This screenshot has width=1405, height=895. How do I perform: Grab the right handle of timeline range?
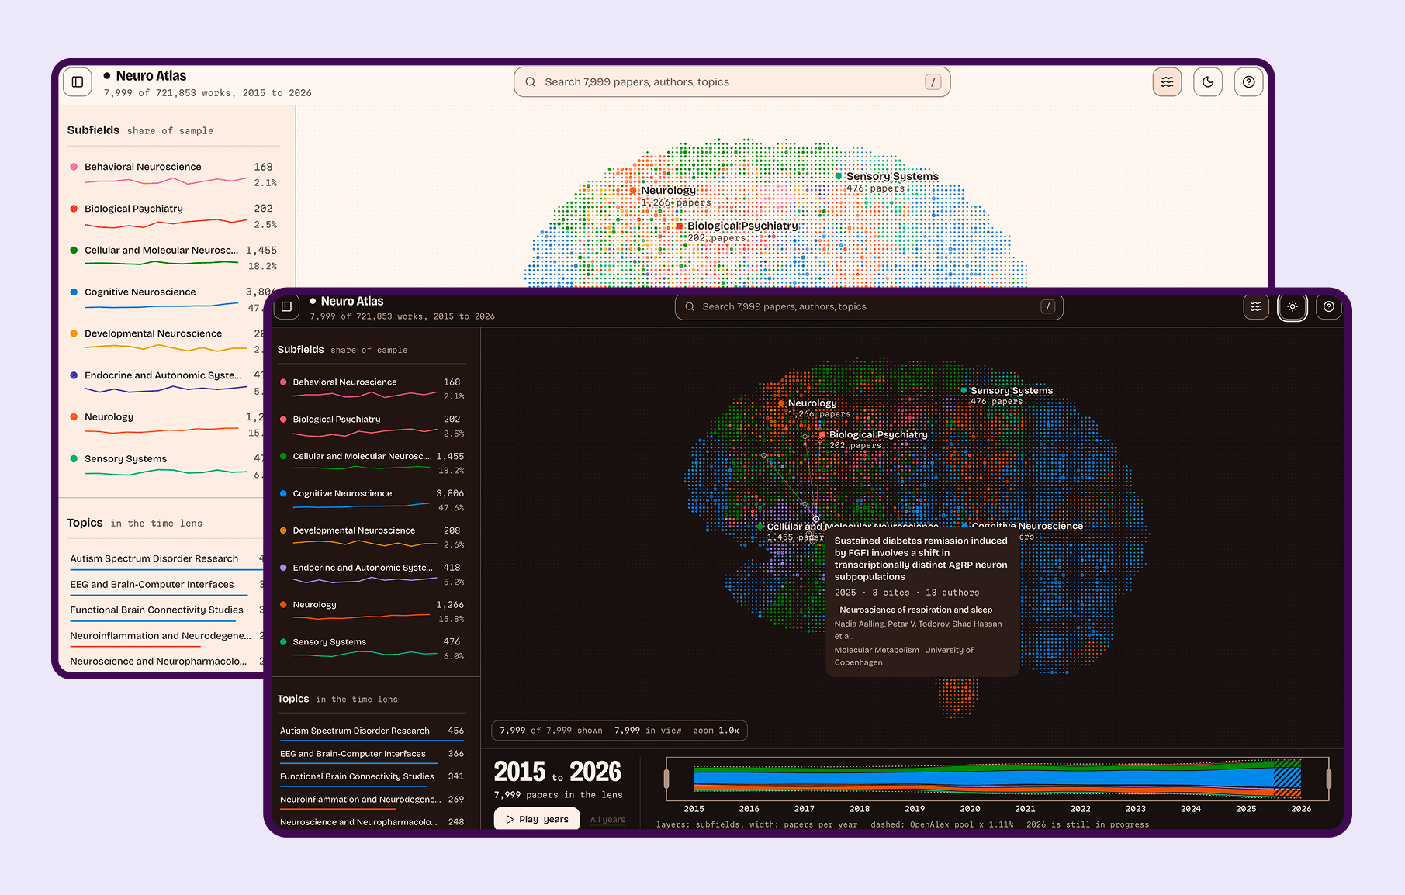point(1329,779)
